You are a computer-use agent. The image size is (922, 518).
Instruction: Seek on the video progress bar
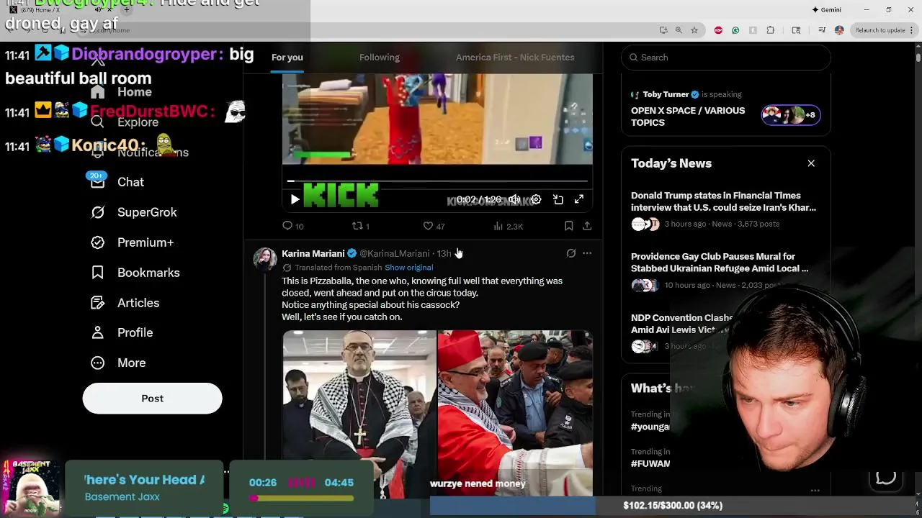pos(437,181)
